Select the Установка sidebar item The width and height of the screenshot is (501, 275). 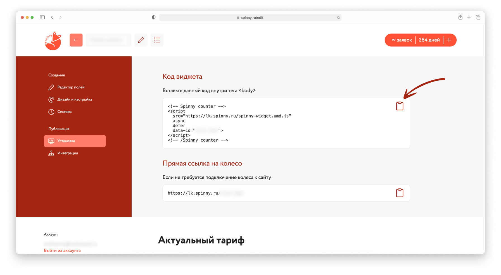coord(75,141)
